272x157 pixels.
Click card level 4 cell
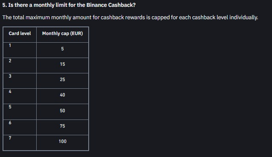(x=20, y=96)
